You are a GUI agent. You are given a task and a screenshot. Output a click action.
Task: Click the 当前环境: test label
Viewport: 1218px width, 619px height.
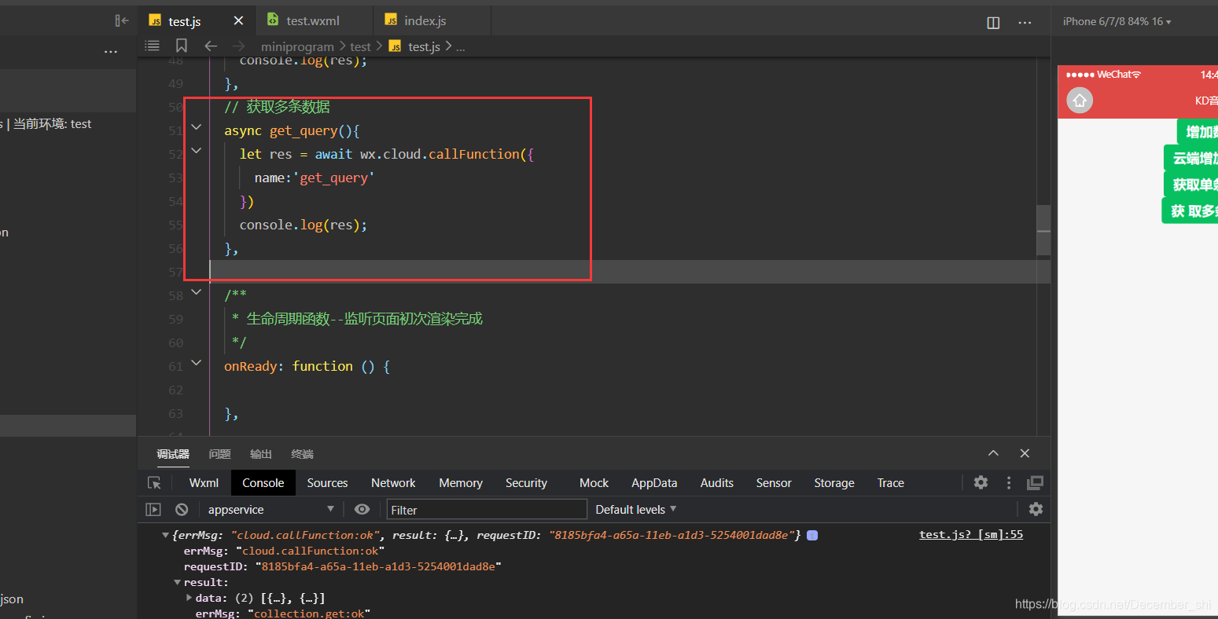coord(52,124)
